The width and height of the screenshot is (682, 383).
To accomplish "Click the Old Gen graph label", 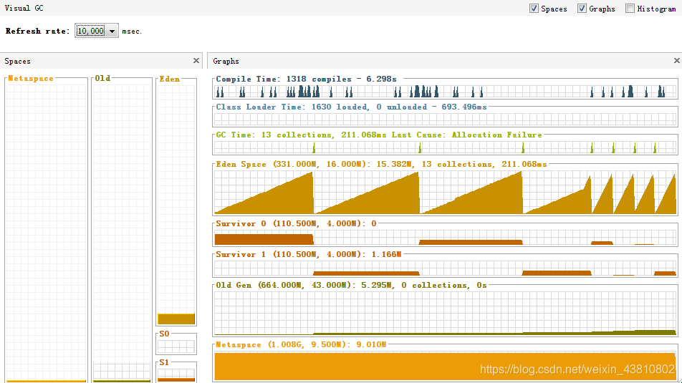I will click(x=352, y=285).
